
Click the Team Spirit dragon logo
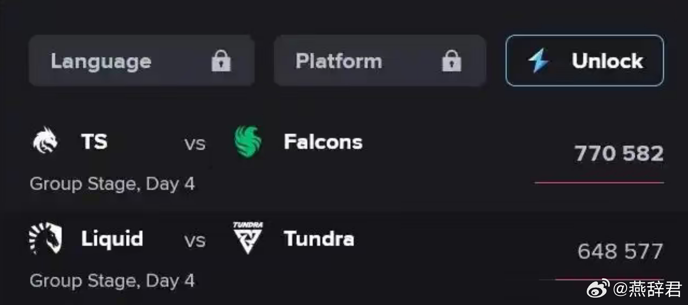pos(45,140)
